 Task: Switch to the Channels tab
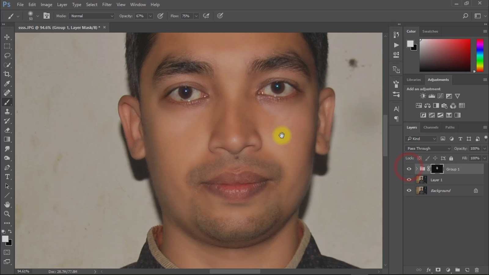[x=431, y=127]
